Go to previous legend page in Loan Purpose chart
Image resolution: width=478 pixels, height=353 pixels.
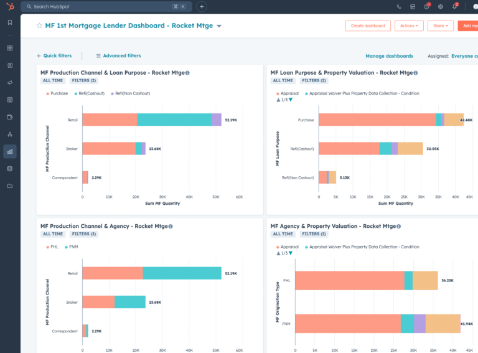coord(278,100)
